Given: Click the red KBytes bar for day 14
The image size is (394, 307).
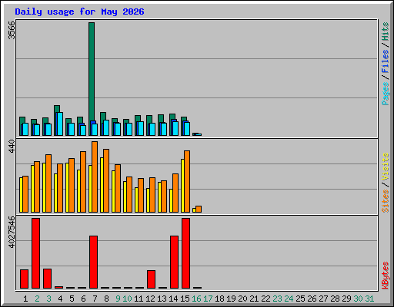Looking at the screenshot, I should [174, 262].
